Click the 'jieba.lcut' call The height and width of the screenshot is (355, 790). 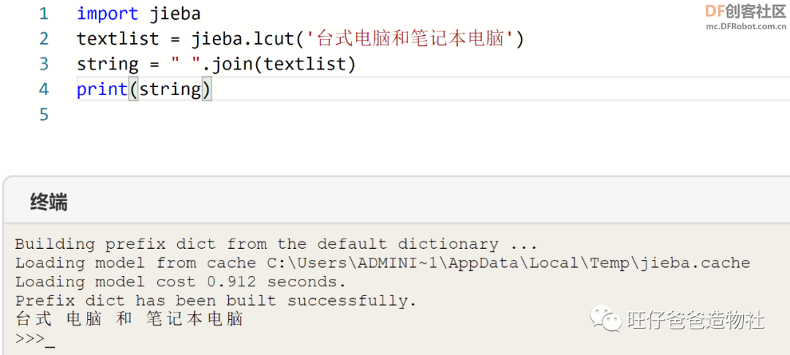[241, 39]
